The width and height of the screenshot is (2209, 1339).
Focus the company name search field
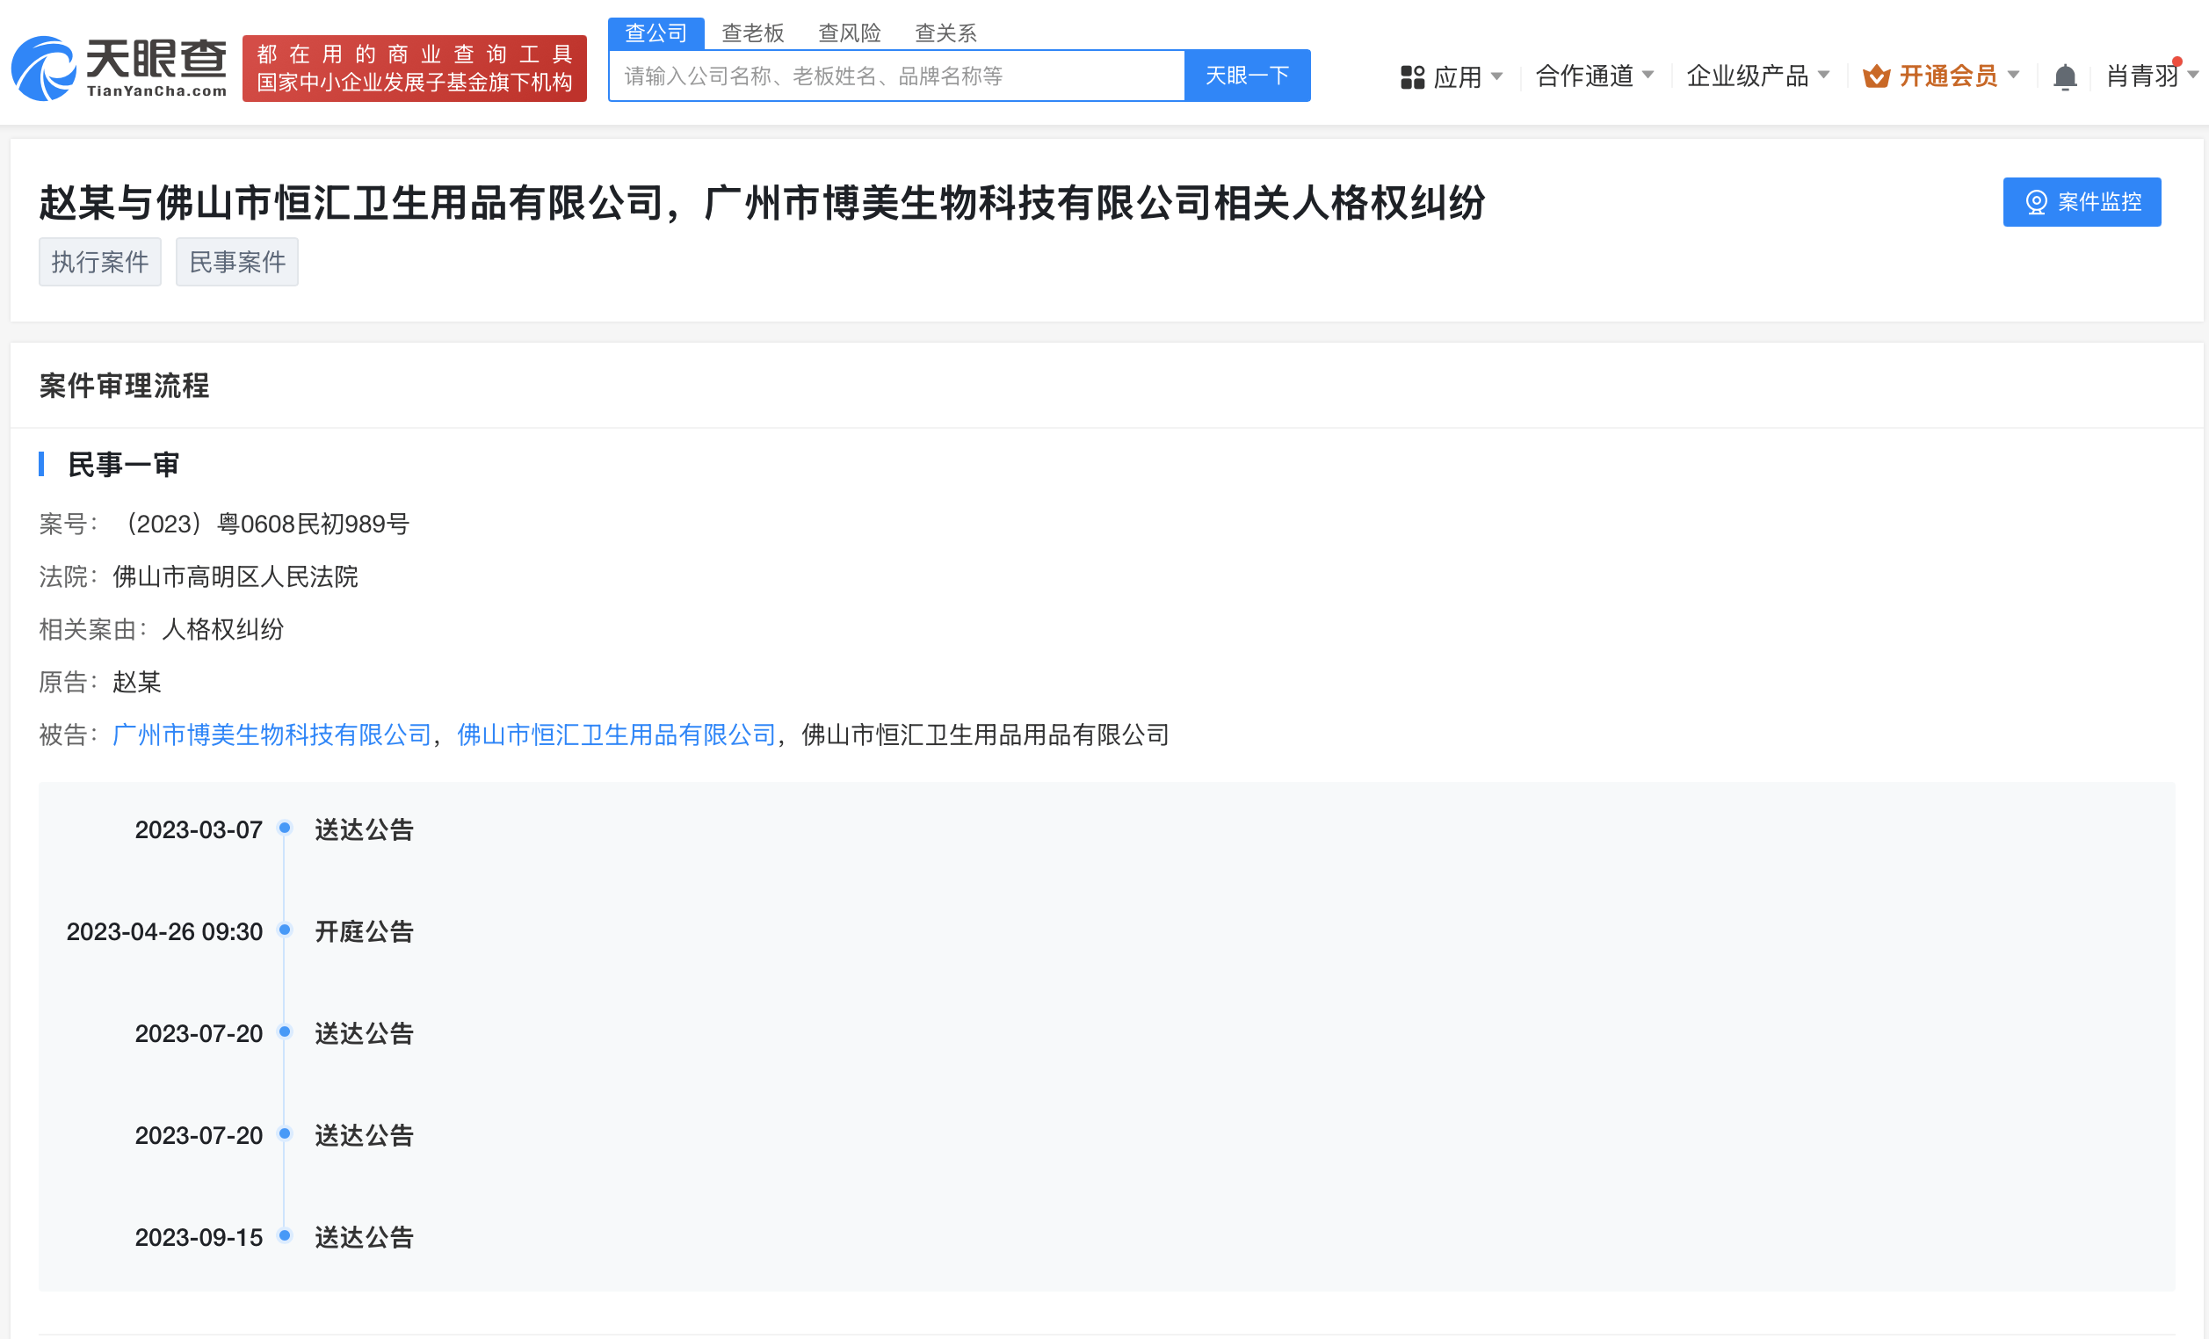click(x=896, y=76)
